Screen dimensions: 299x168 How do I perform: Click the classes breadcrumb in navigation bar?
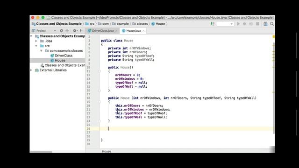tap(140, 24)
